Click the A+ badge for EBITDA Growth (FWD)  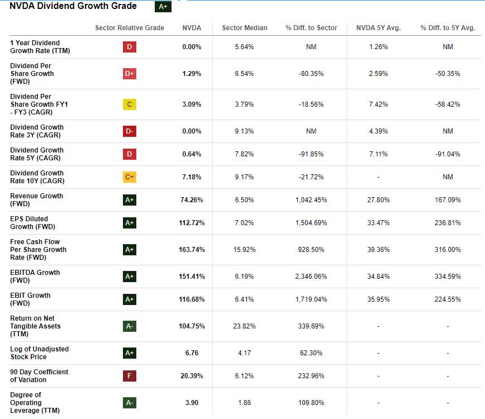click(130, 277)
